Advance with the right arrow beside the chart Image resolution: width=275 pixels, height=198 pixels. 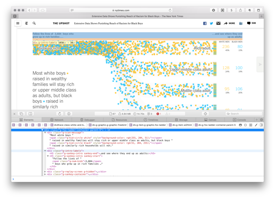click(260, 64)
